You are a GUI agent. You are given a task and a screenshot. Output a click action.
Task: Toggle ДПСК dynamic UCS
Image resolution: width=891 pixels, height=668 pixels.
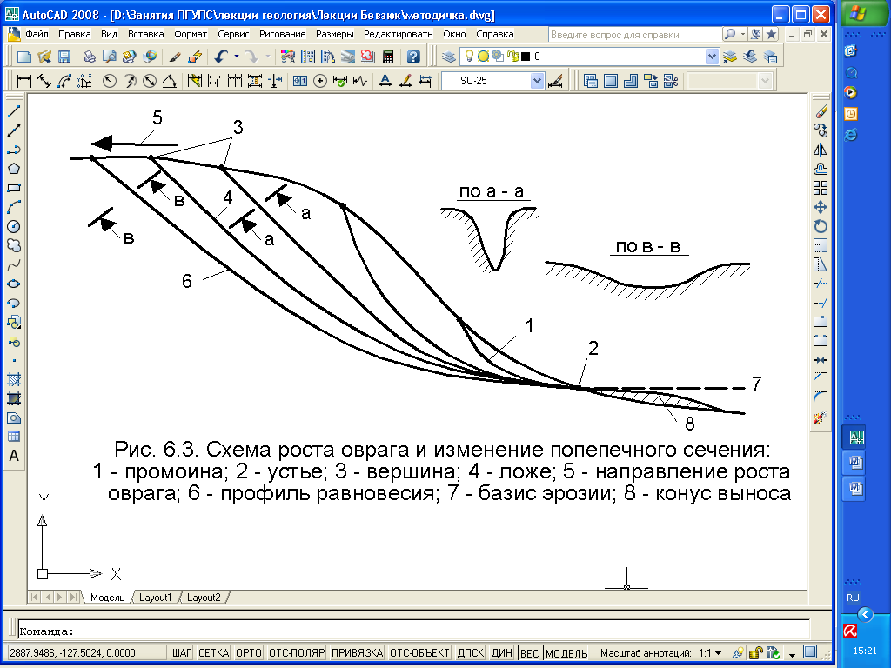click(x=471, y=652)
